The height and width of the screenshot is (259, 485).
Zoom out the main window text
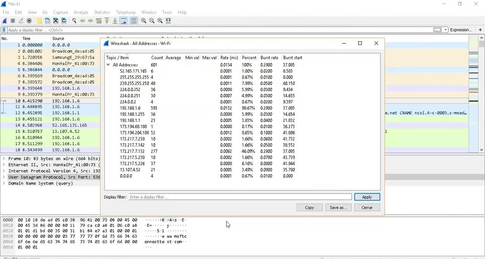[152, 21]
